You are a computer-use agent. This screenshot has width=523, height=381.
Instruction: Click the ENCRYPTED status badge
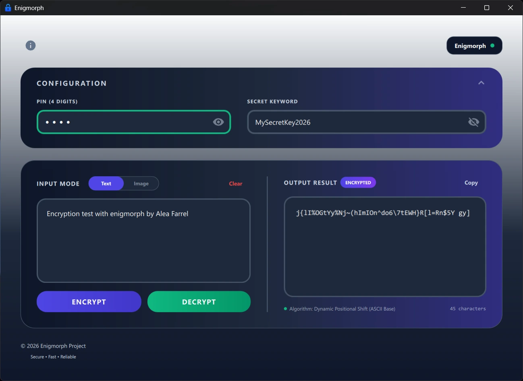pyautogui.click(x=358, y=183)
